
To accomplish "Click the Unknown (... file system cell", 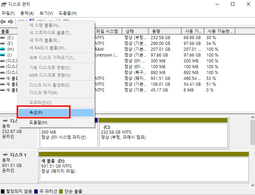I will tap(106, 55).
